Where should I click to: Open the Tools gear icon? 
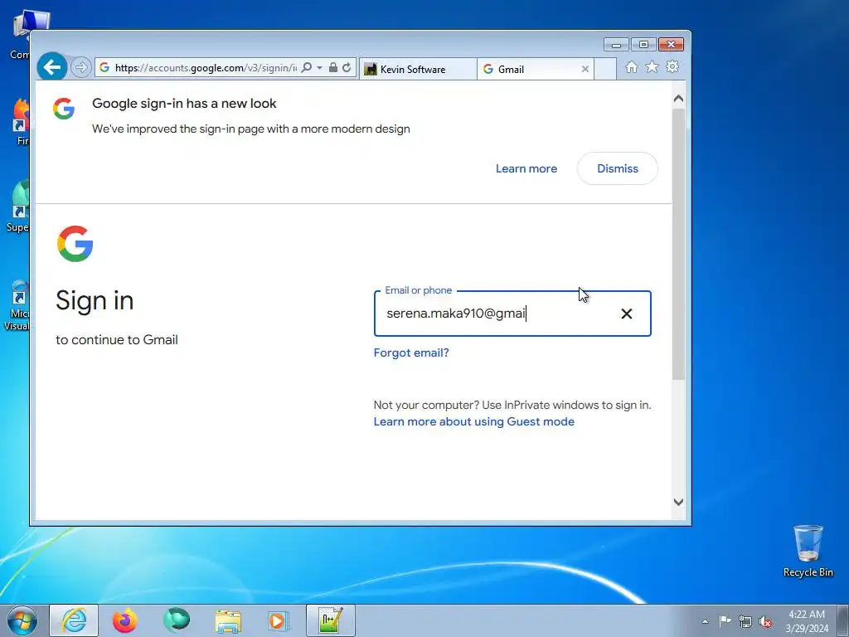[672, 67]
